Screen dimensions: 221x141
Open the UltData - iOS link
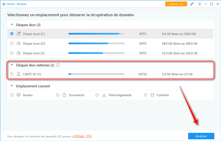pos(82,136)
